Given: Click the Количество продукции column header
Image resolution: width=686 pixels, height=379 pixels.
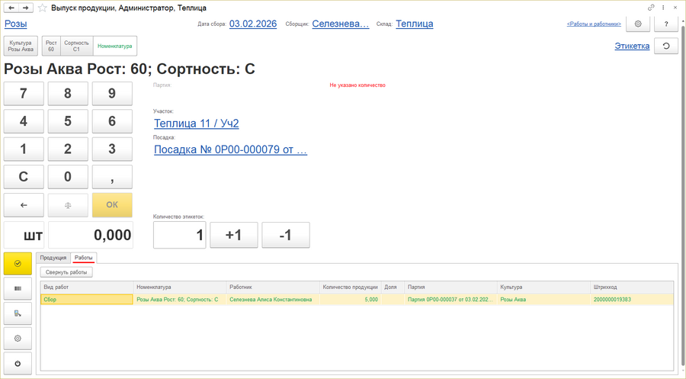Looking at the screenshot, I should 350,287.
